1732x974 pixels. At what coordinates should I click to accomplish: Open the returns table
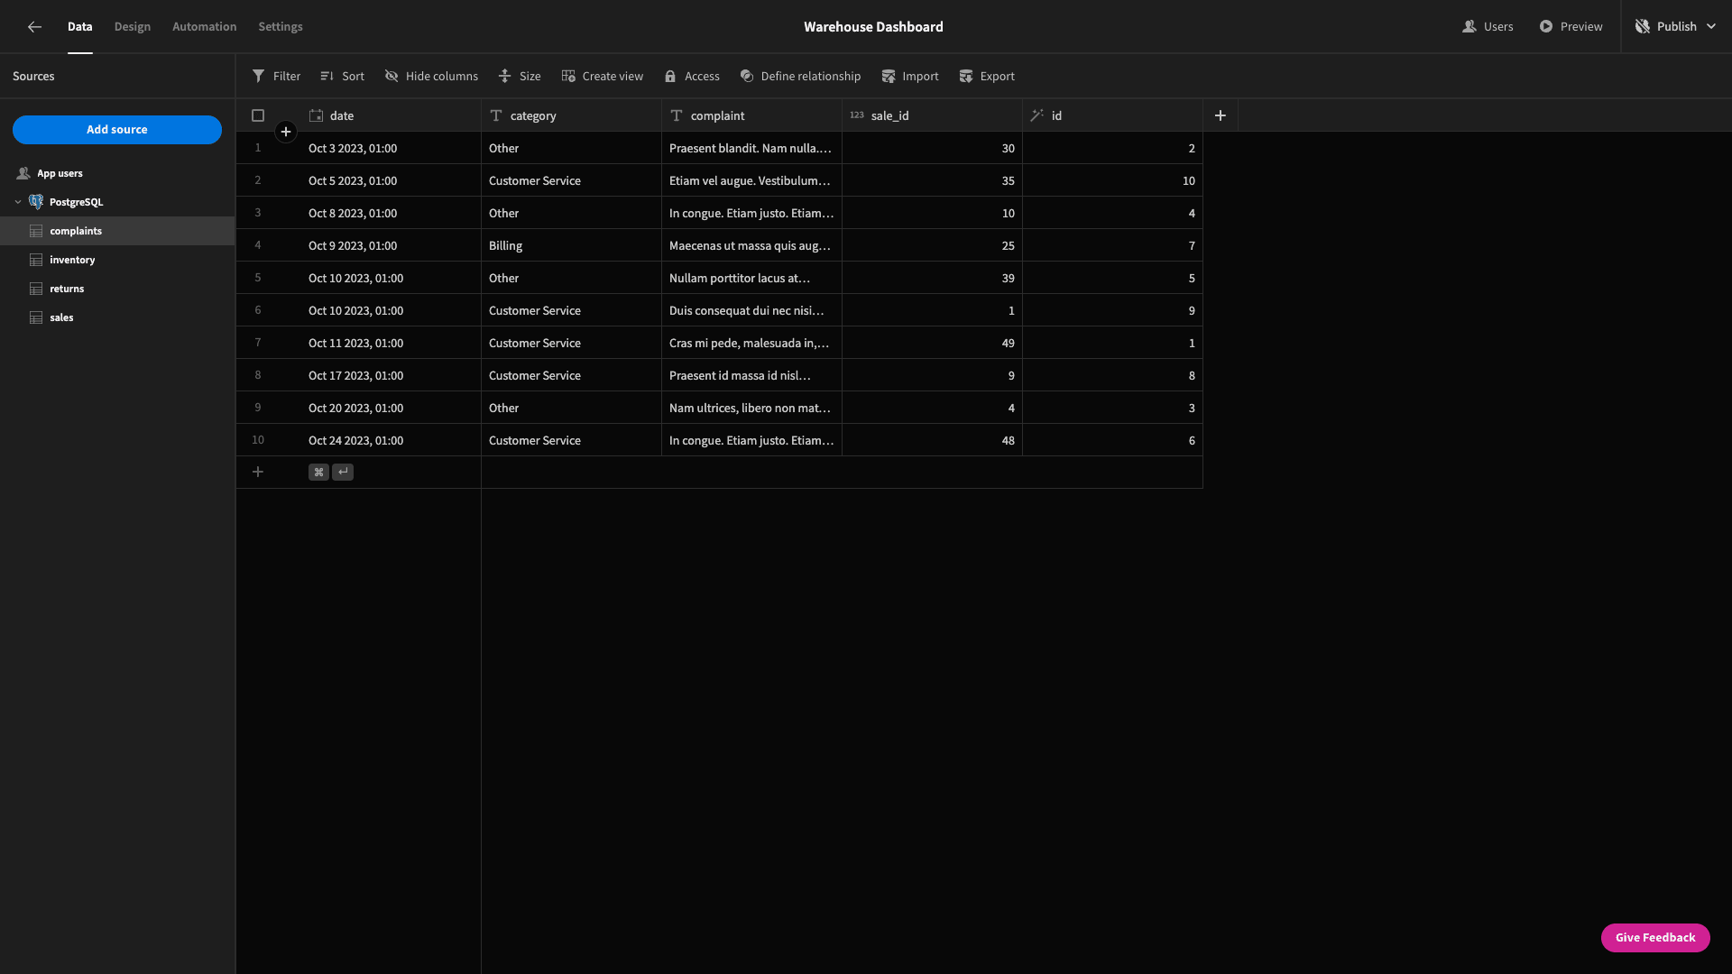click(x=117, y=289)
